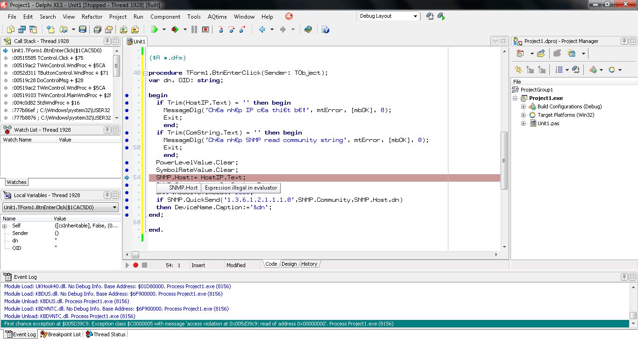Click the red macro record button in status bar

point(136,265)
